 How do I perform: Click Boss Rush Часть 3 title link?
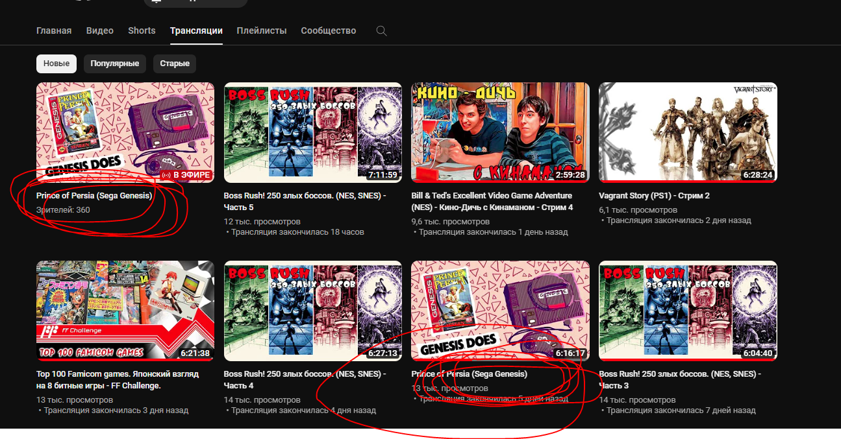pos(680,380)
